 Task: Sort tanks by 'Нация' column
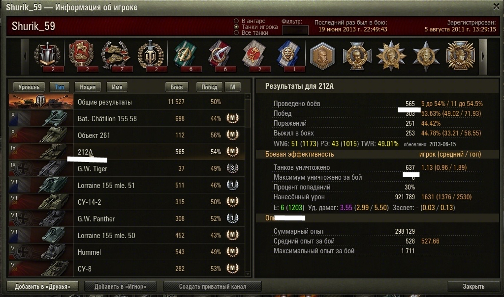pyautogui.click(x=88, y=87)
